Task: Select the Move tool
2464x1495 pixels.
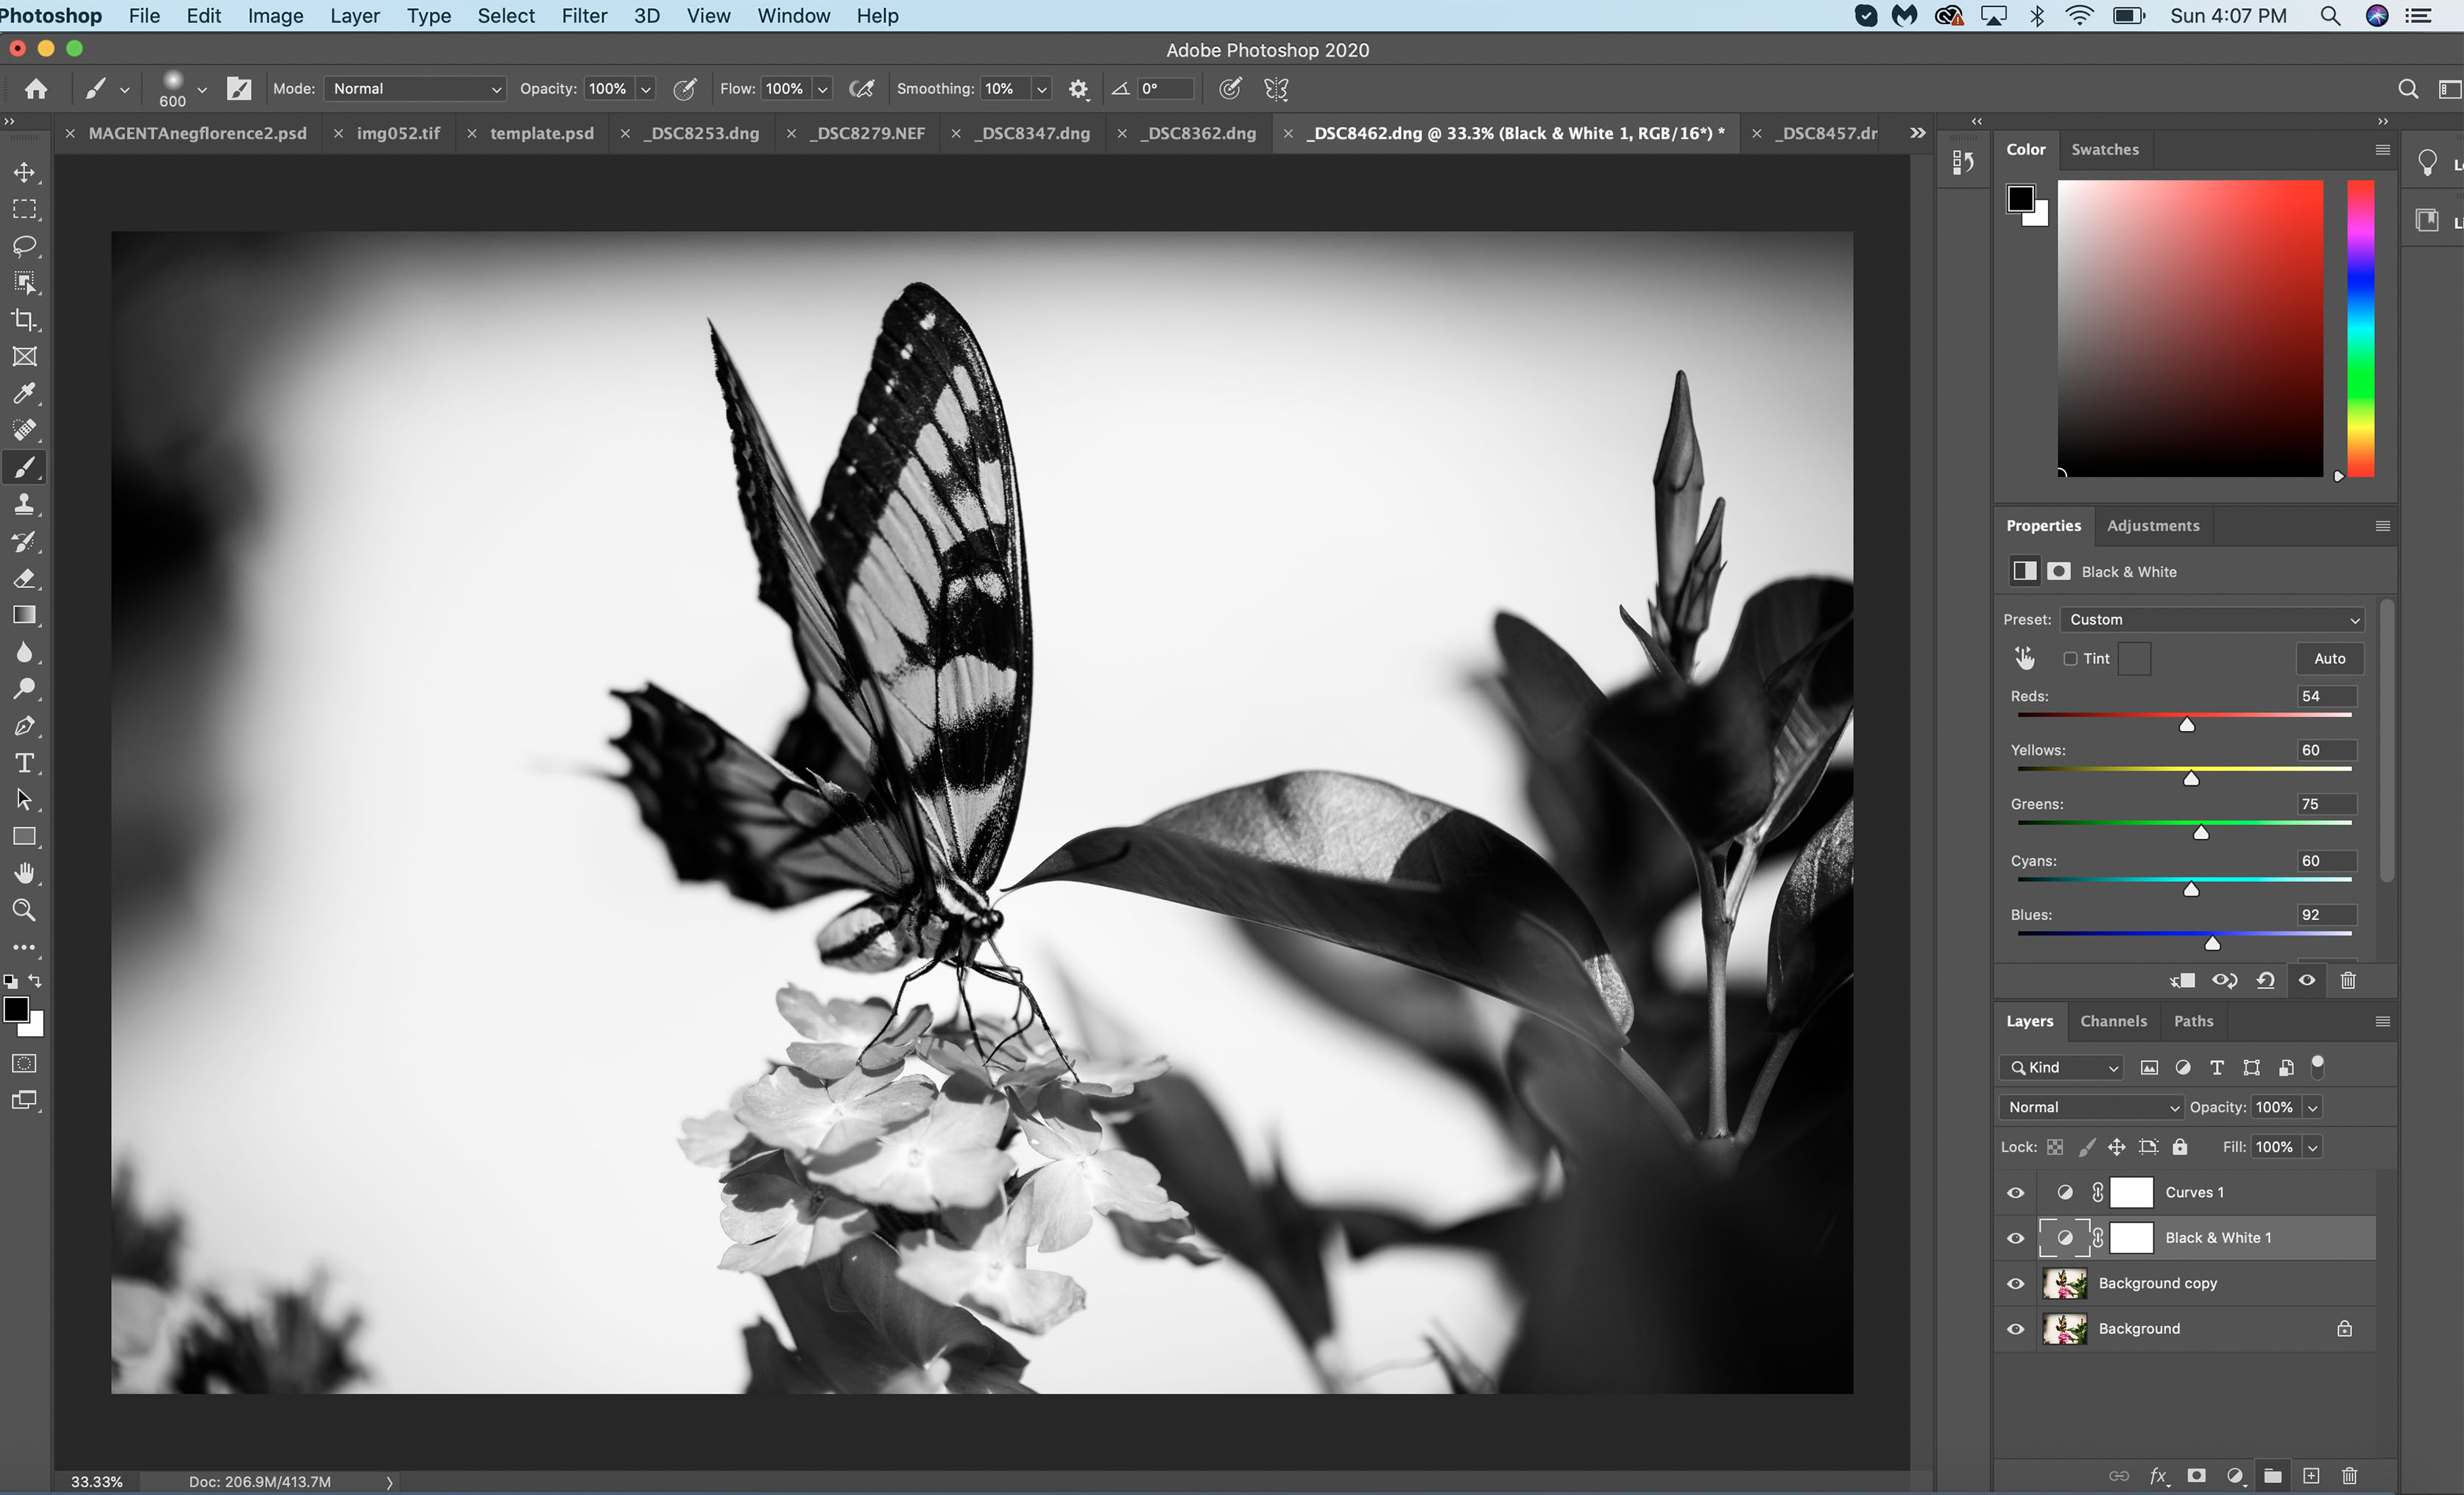Action: tap(24, 173)
